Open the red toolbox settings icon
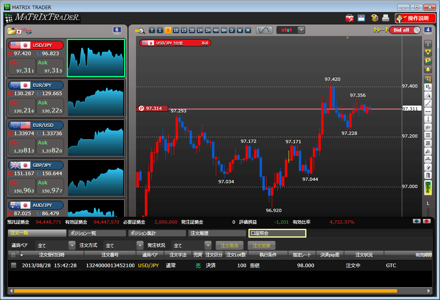440x300 pixels. [x=349, y=18]
